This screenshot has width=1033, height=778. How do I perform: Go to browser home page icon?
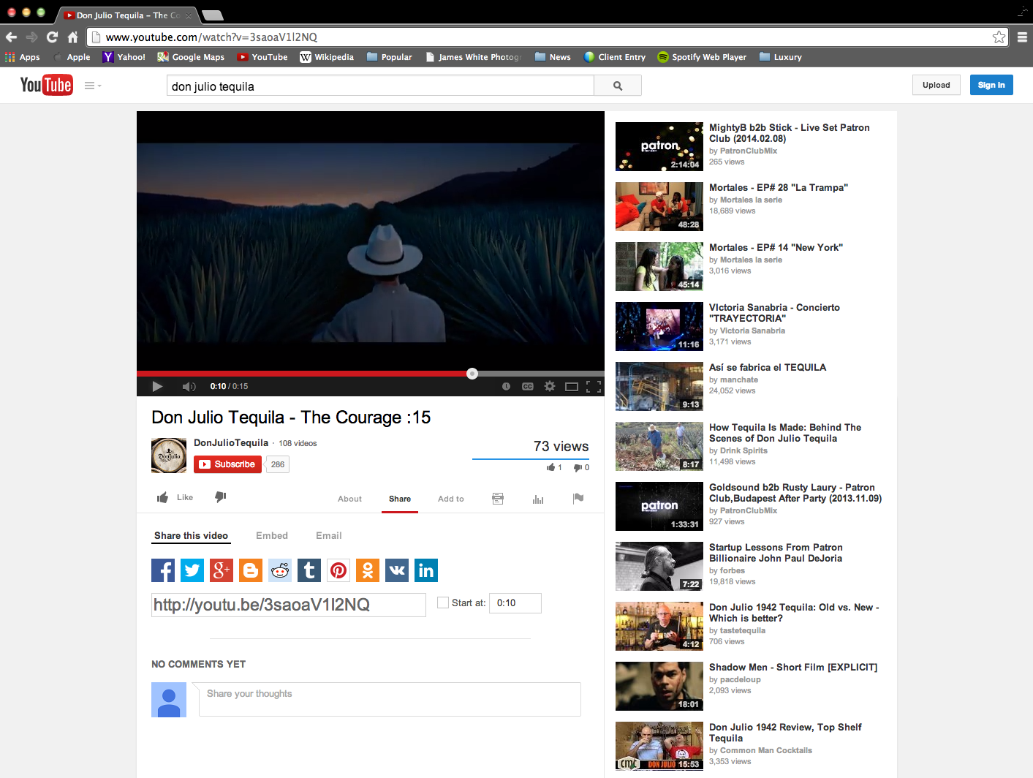(72, 37)
